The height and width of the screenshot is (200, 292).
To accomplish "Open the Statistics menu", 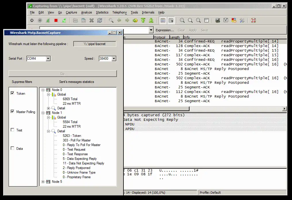I will [102, 12].
